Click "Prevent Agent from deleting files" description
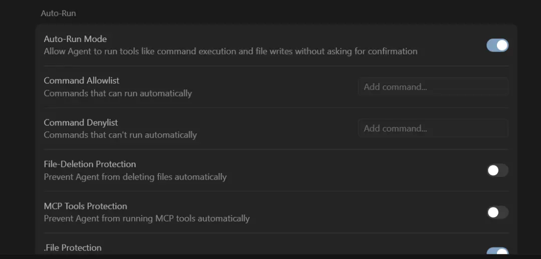The image size is (541, 259). (135, 177)
